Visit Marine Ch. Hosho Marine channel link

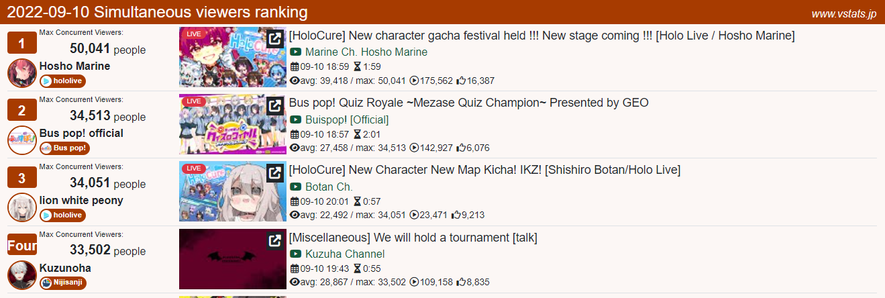[x=366, y=52]
